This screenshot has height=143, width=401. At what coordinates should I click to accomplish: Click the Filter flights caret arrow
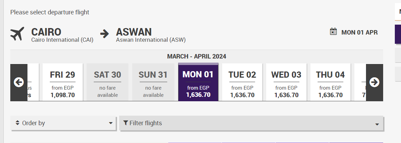point(377,124)
